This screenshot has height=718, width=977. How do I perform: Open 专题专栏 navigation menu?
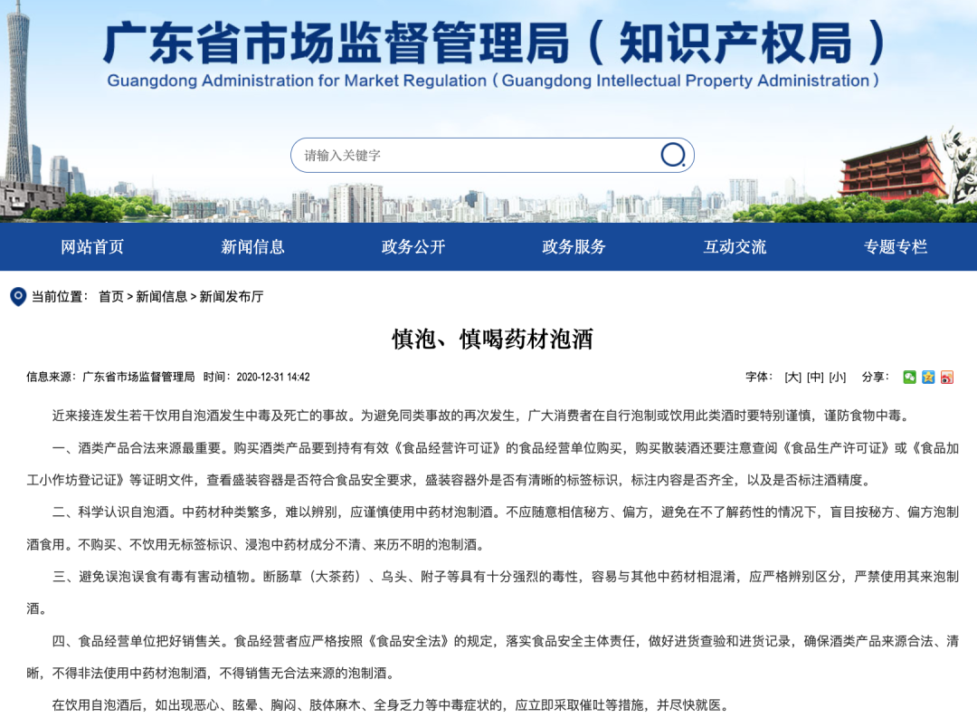[896, 247]
